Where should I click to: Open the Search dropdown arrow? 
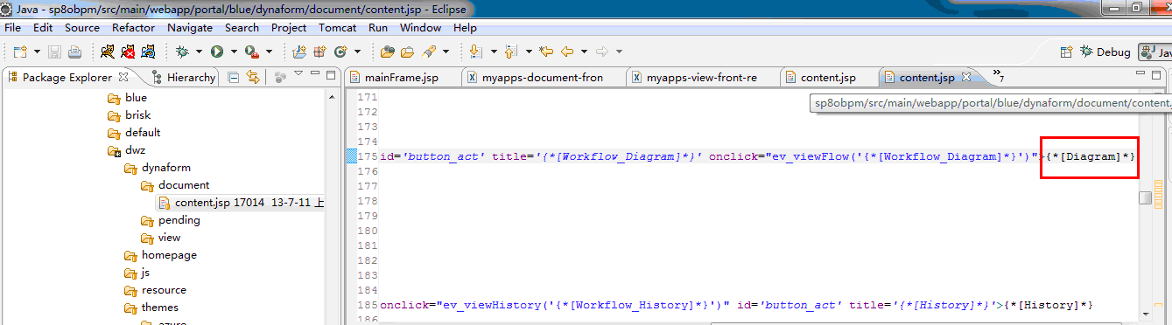coord(446,52)
